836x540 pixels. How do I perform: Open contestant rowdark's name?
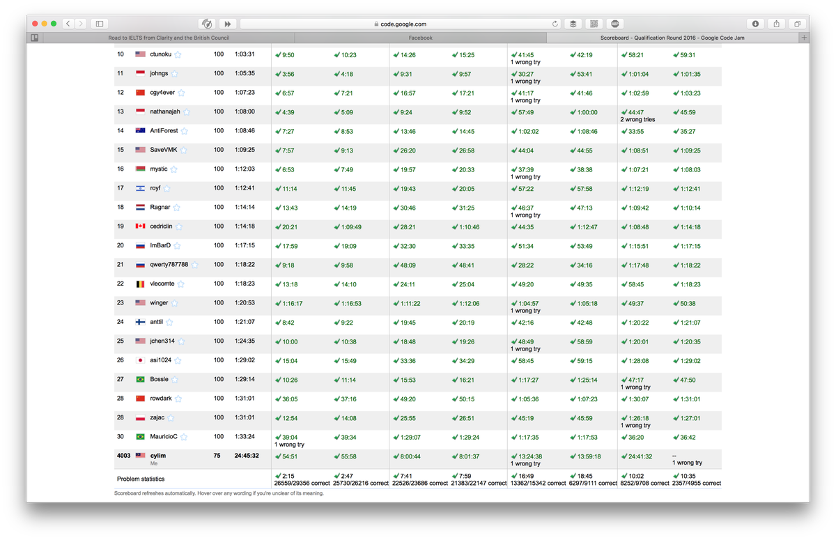(x=161, y=399)
